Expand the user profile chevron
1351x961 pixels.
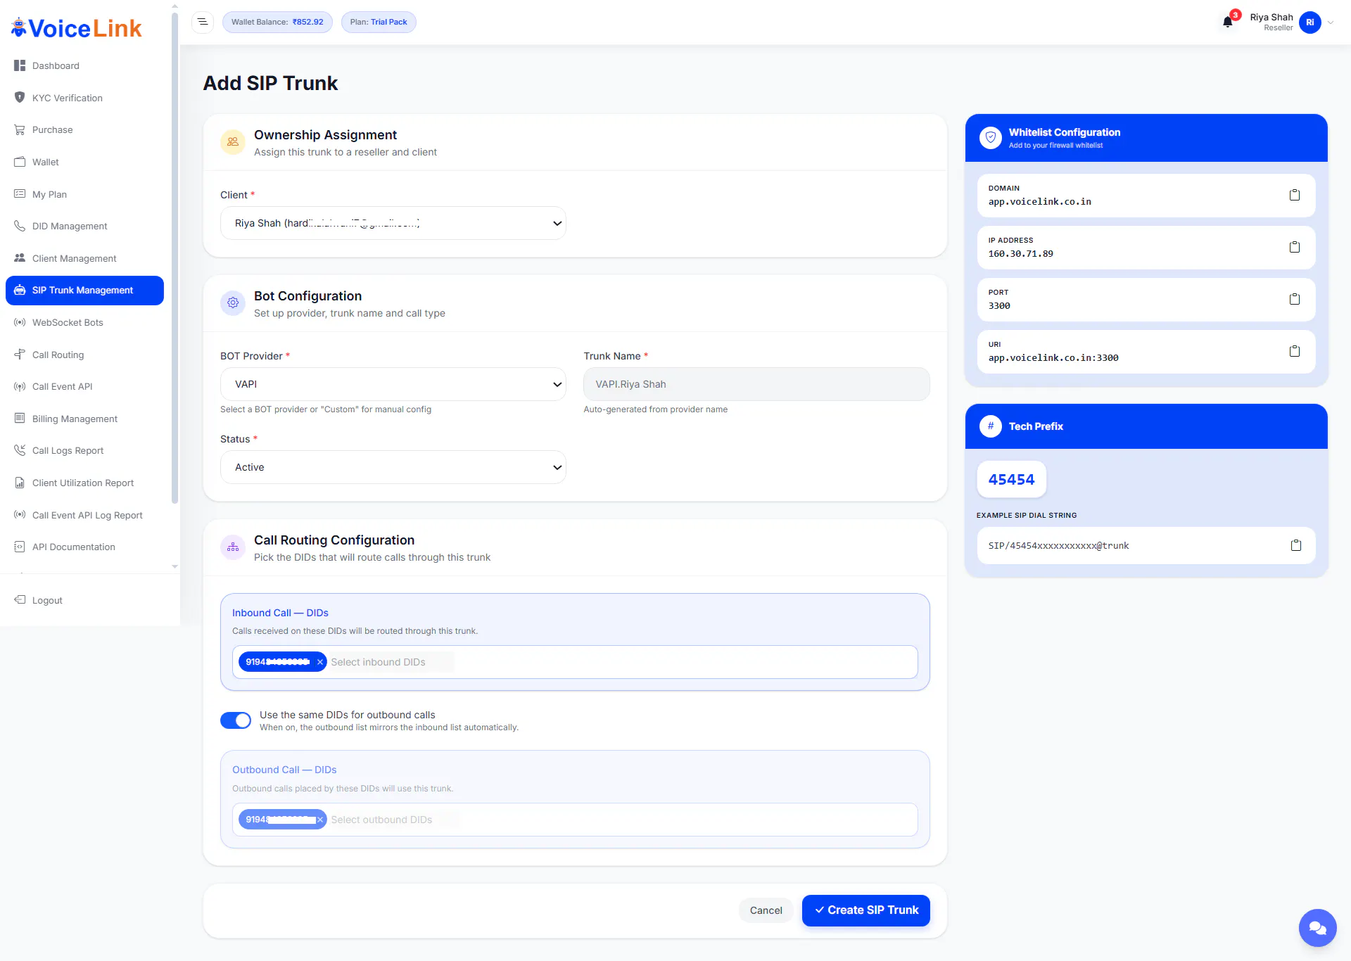(x=1331, y=23)
